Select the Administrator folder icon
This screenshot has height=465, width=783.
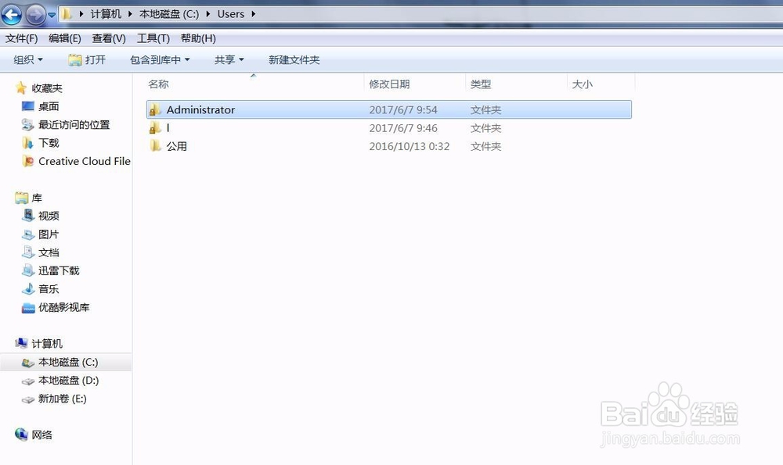click(155, 109)
